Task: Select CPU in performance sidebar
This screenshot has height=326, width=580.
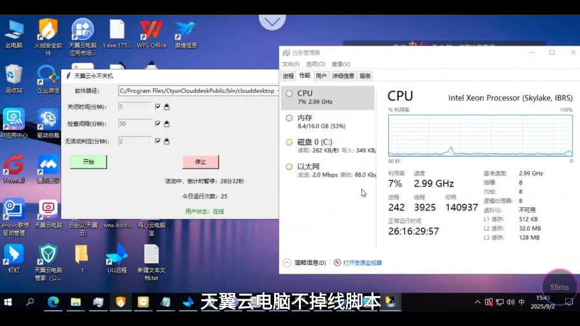Action: [x=328, y=97]
